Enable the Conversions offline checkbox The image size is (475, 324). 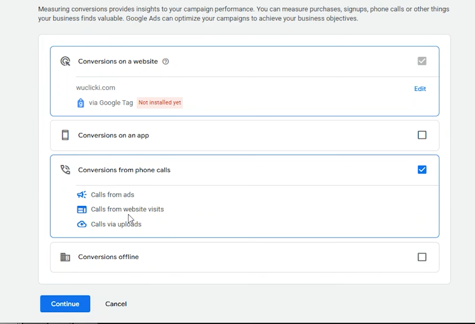[x=422, y=257]
